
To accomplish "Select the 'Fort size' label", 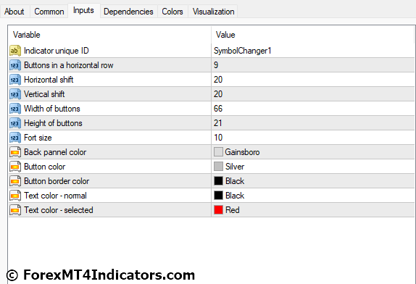I will point(38,138).
